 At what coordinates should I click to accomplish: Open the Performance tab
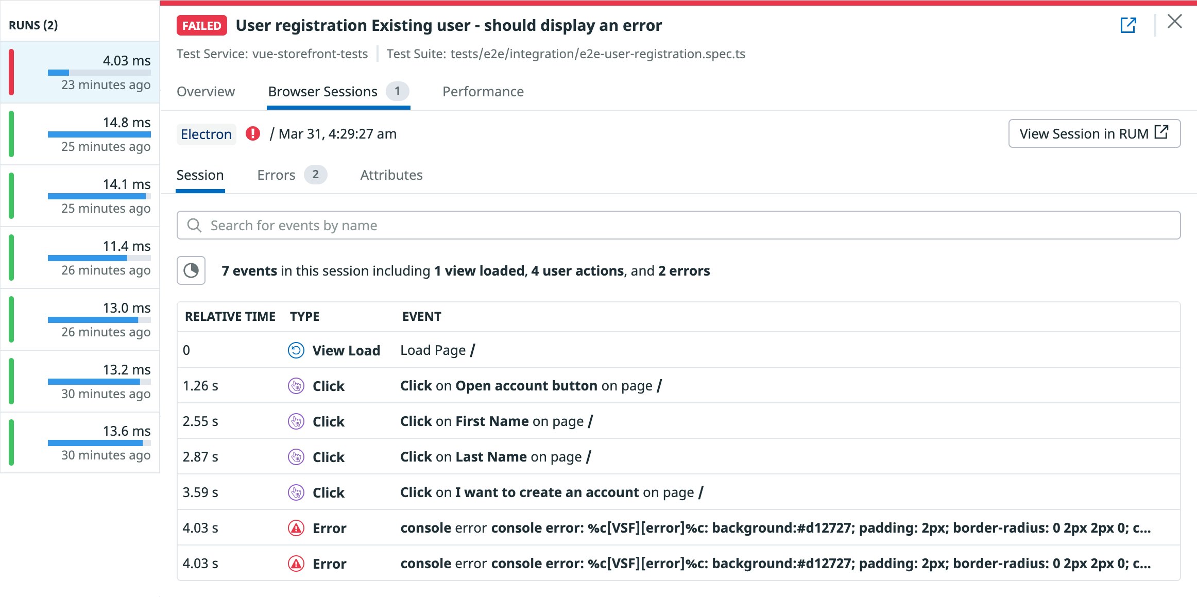click(482, 91)
